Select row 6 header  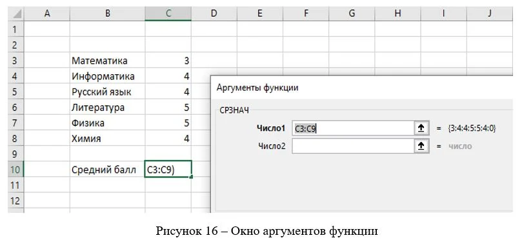tap(16, 107)
